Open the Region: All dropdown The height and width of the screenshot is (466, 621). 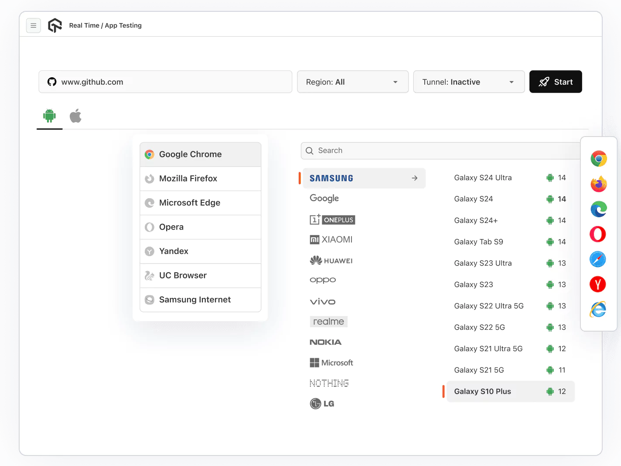pos(353,82)
